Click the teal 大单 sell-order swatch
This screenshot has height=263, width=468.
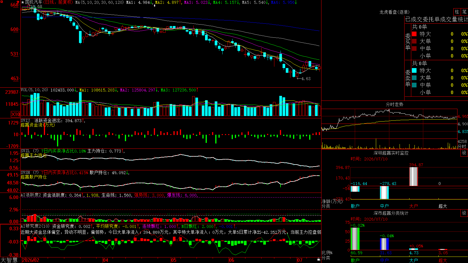pyautogui.click(x=414, y=78)
